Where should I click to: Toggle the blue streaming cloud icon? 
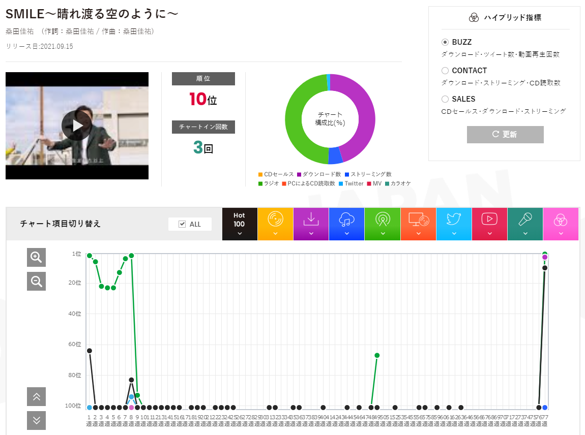pyautogui.click(x=346, y=219)
